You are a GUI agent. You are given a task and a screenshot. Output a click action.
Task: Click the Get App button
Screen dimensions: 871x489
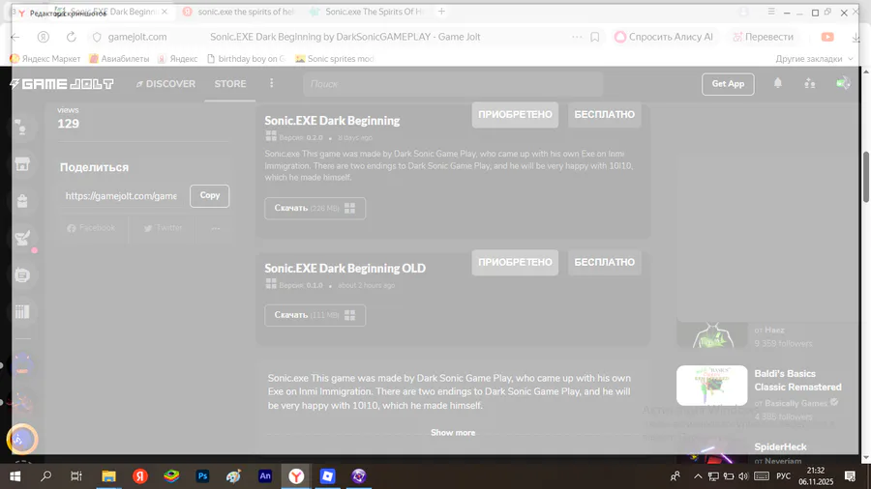[x=728, y=84]
